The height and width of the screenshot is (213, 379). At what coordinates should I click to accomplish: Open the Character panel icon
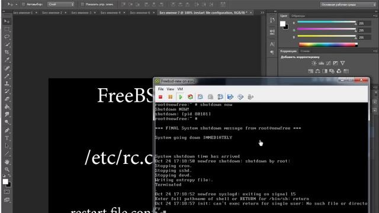272,44
